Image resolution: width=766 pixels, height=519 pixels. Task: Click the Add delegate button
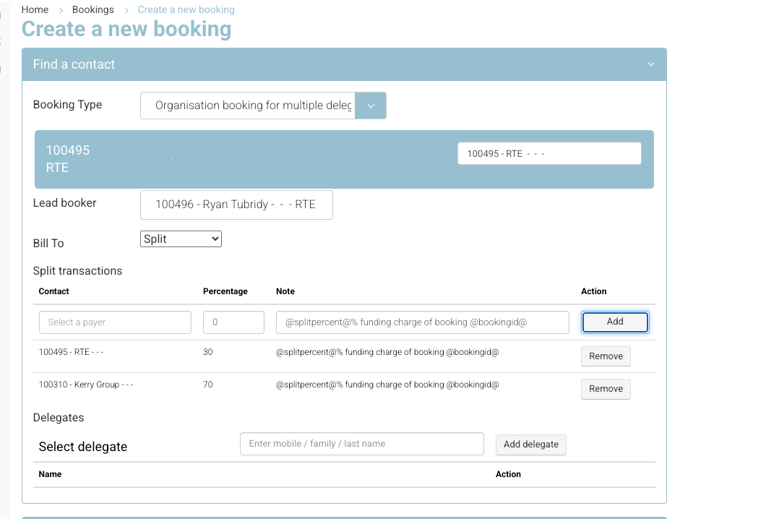tap(530, 445)
